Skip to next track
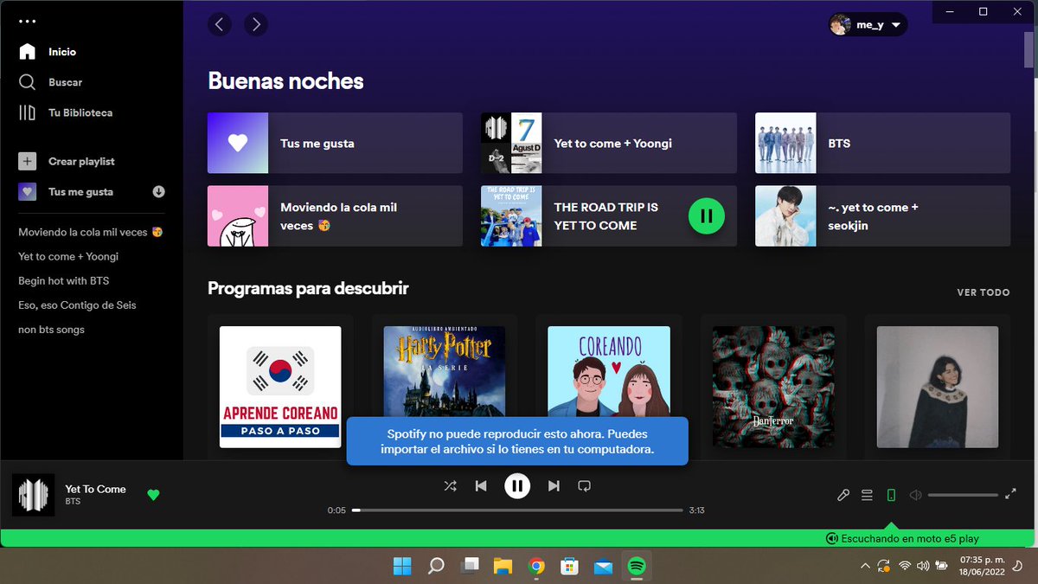1038x584 pixels. (554, 486)
